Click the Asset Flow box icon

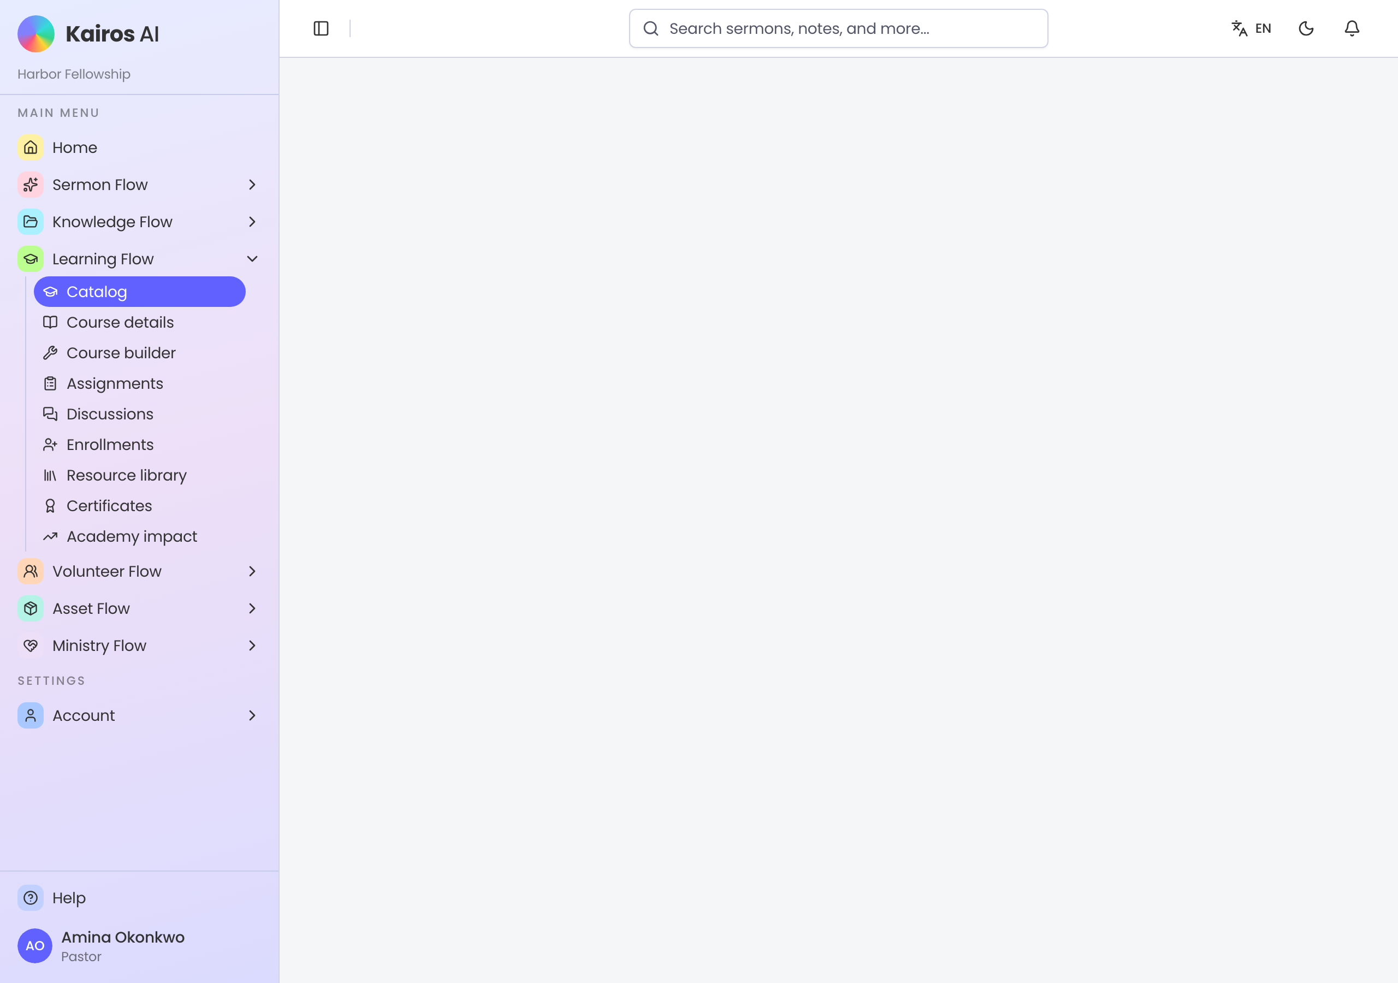(31, 608)
